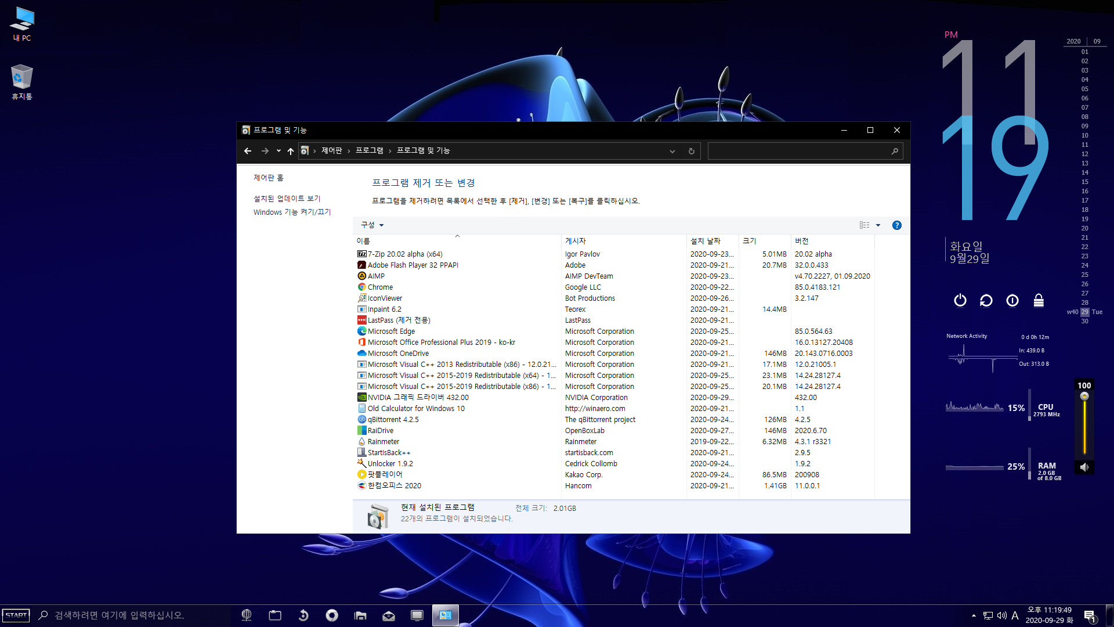Image resolution: width=1114 pixels, height=627 pixels.
Task: Open the globe browser taskbar icon
Action: pyautogui.click(x=247, y=615)
